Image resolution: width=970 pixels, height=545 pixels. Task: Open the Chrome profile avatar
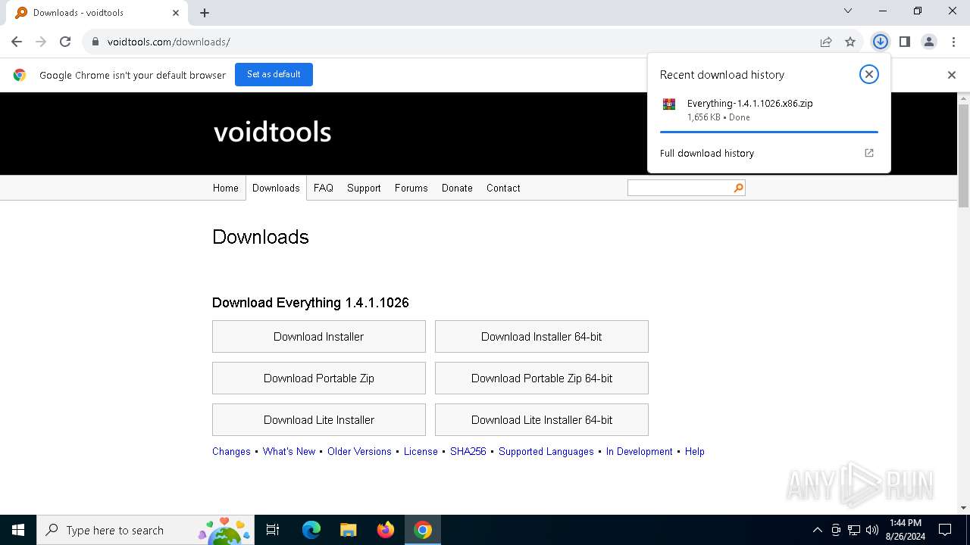[929, 42]
